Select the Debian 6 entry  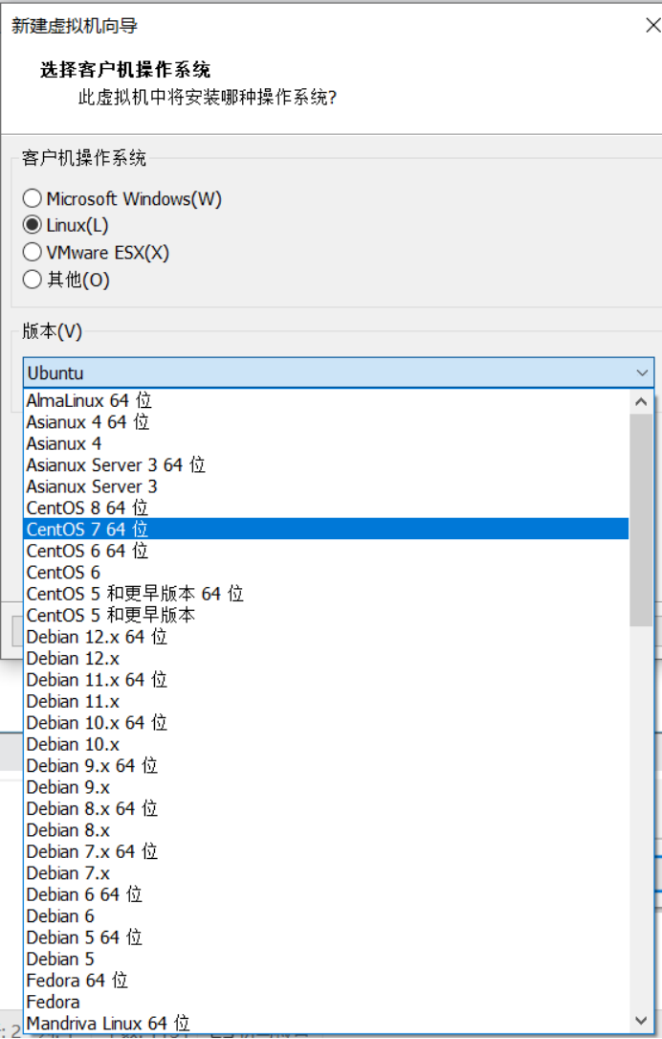click(x=326, y=915)
